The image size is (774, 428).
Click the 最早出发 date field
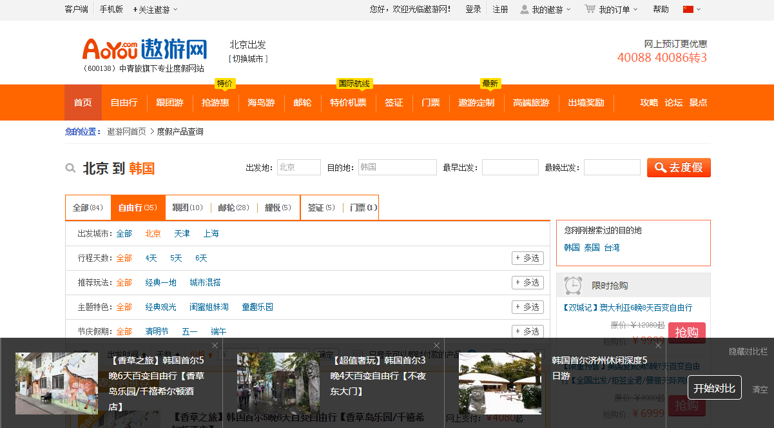[x=510, y=168]
